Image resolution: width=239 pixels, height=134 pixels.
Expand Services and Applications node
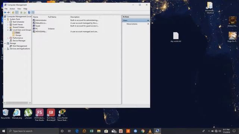(x=5, y=49)
